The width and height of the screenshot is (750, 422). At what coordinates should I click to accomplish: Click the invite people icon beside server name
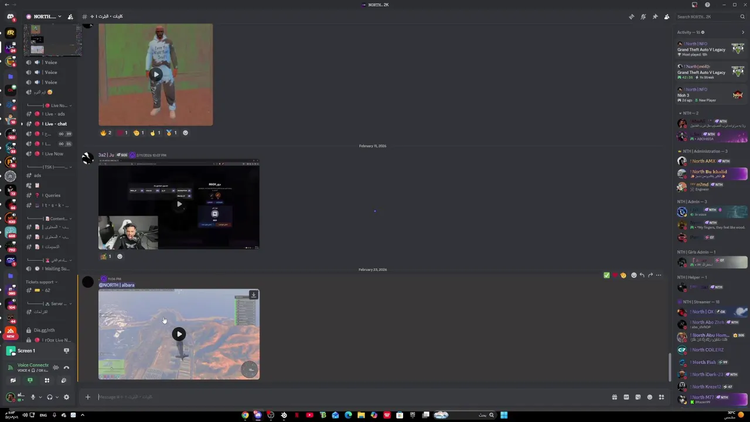(x=70, y=16)
